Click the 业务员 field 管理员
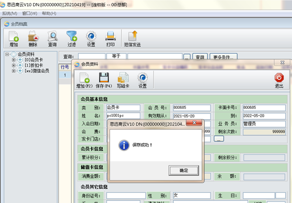The image size is (292, 203). [264, 124]
